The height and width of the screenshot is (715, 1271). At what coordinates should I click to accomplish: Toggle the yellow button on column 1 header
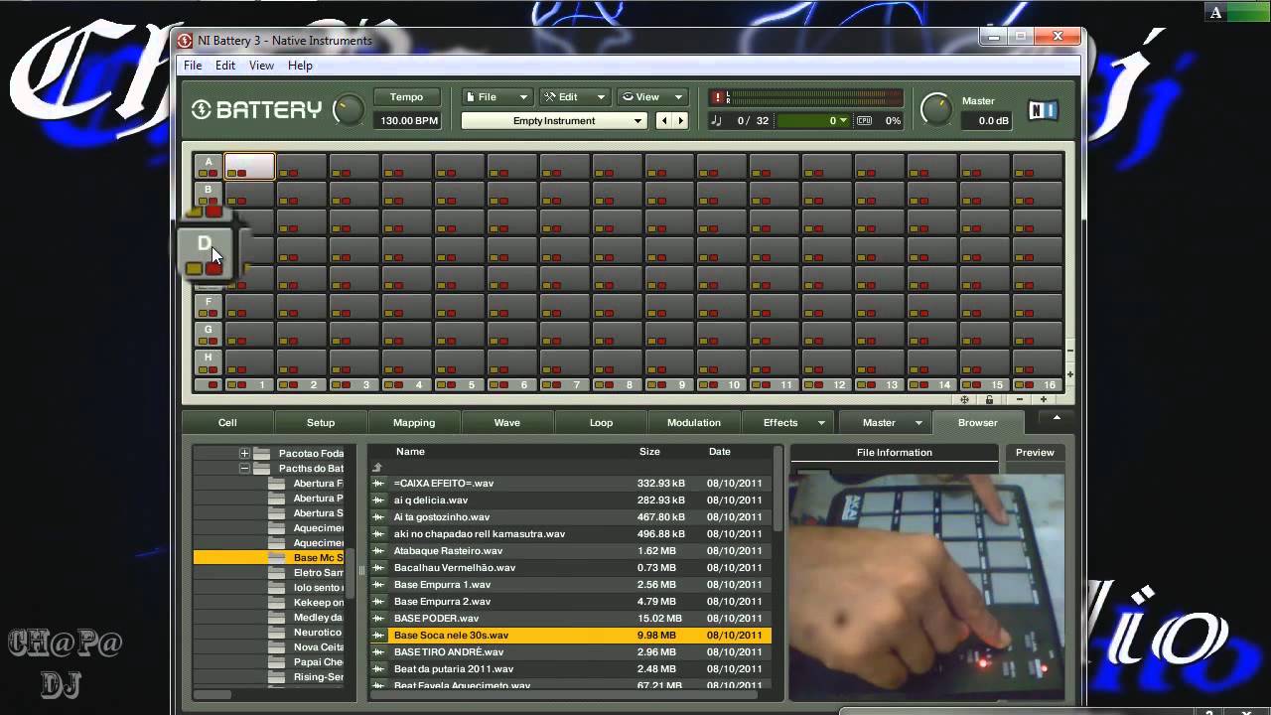click(231, 385)
